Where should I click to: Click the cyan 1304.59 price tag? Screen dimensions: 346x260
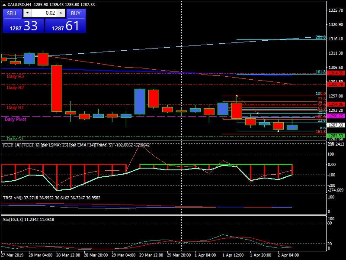[336, 73]
